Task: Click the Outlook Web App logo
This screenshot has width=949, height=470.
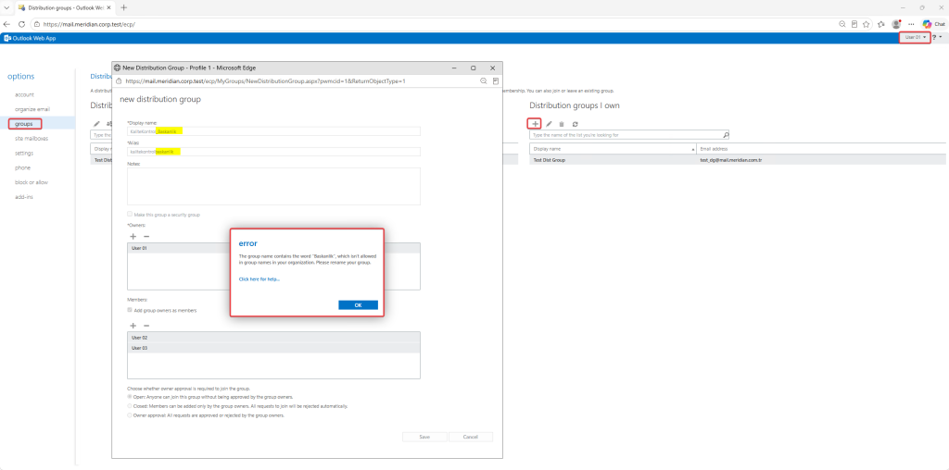Action: point(30,37)
